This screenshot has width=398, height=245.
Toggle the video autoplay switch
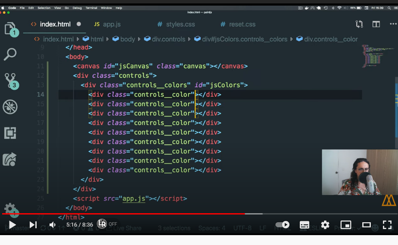282,224
